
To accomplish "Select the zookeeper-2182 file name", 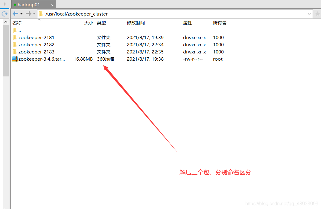I will 36,45.
